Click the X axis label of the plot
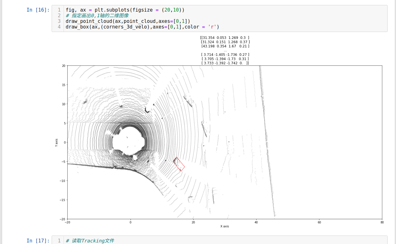 click(224, 226)
